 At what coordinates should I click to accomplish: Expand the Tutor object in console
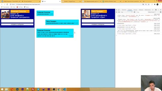tap(117, 16)
